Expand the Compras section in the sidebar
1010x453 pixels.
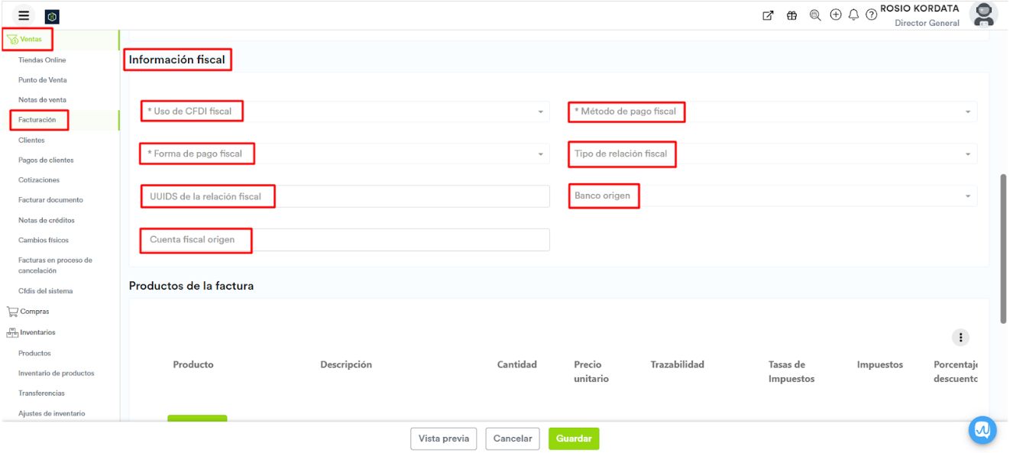point(34,312)
